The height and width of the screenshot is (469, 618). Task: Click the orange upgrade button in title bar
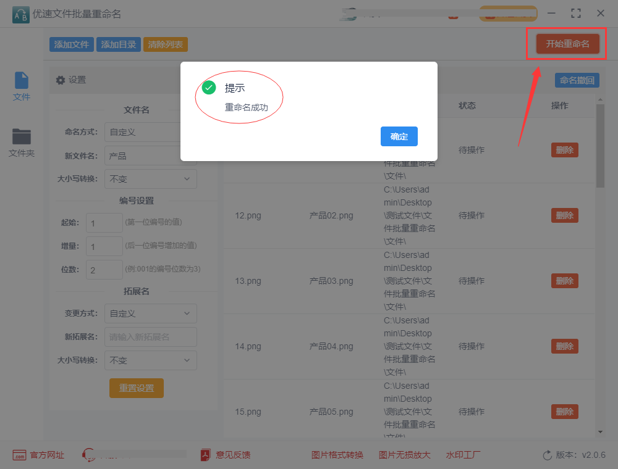pyautogui.click(x=508, y=14)
